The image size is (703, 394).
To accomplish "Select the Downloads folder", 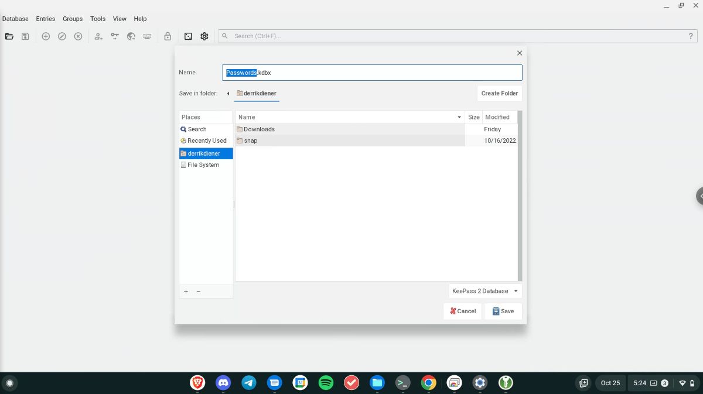I will pyautogui.click(x=259, y=129).
